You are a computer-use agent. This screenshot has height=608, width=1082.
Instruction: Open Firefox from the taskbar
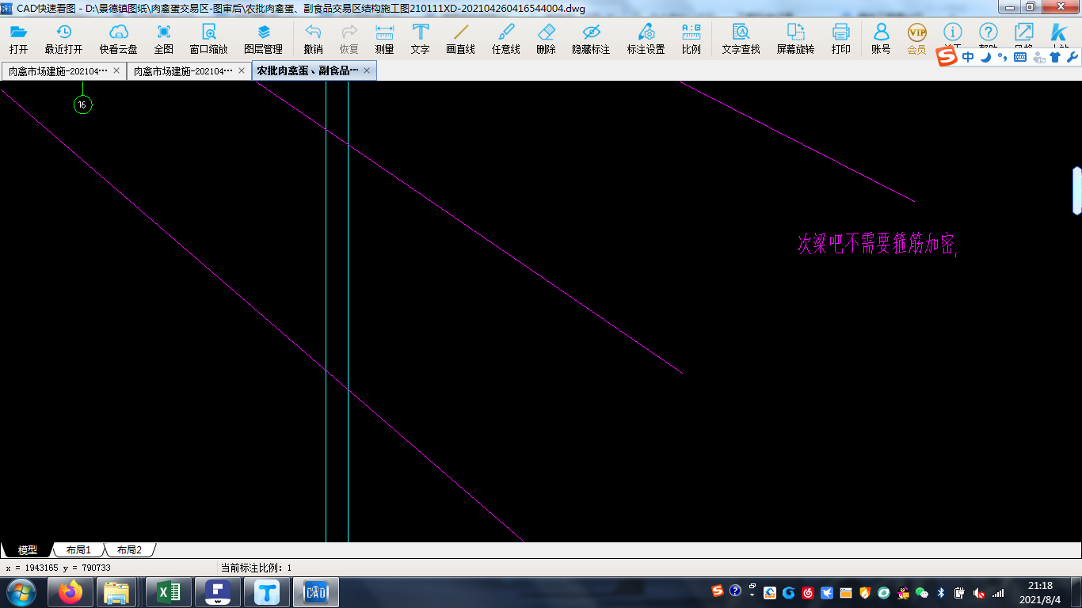coord(70,592)
